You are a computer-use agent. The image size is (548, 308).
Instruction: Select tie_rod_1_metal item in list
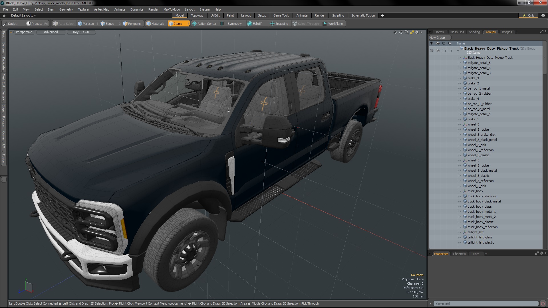click(x=479, y=88)
